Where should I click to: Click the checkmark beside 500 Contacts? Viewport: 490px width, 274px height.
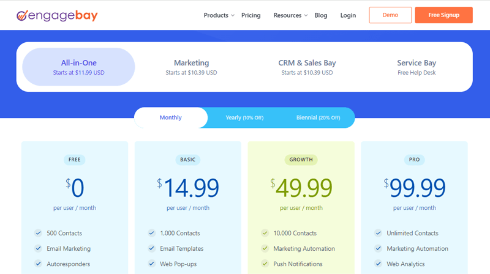point(38,233)
